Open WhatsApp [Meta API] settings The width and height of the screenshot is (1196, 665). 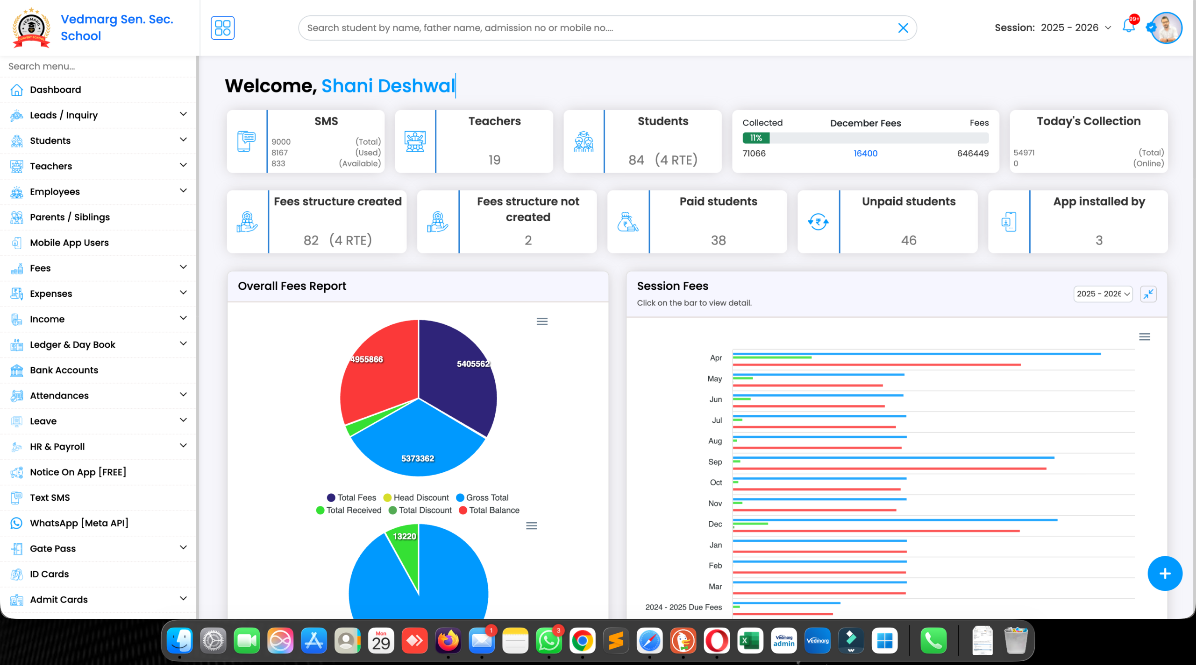pos(79,523)
